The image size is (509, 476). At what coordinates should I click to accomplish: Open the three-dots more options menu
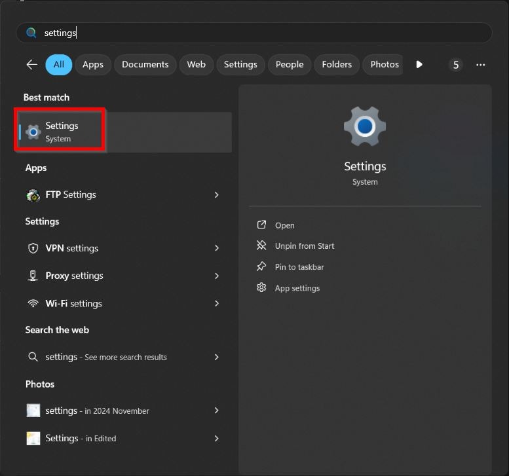click(x=480, y=64)
